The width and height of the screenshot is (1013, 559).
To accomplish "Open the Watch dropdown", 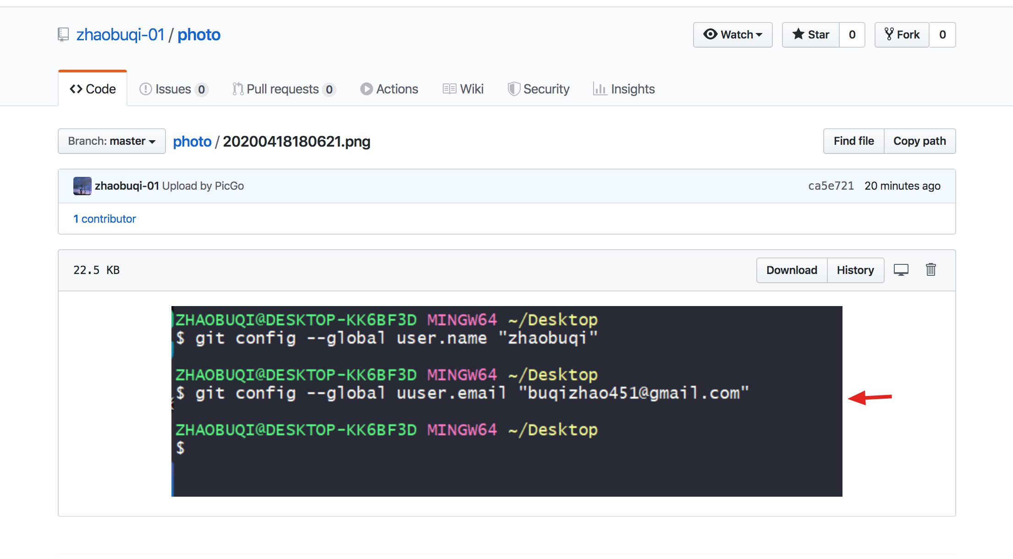I will (732, 34).
